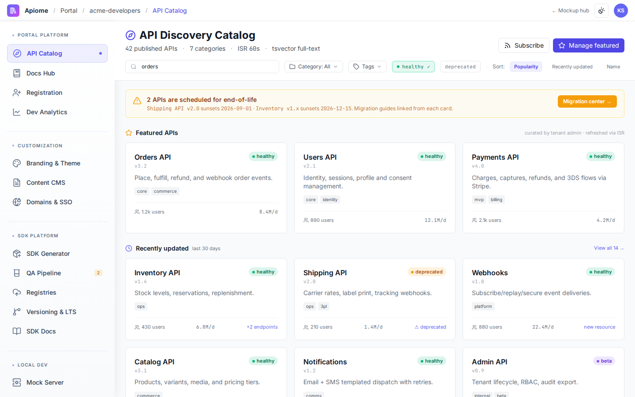Sort by Name

613,67
